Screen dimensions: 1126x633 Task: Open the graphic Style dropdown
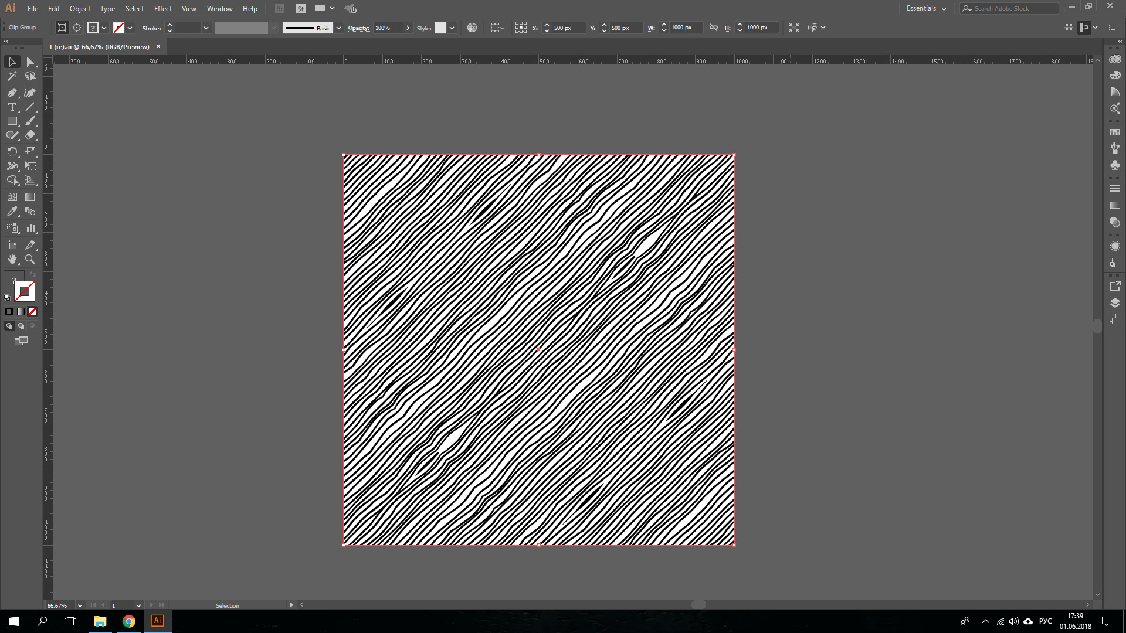(x=452, y=28)
